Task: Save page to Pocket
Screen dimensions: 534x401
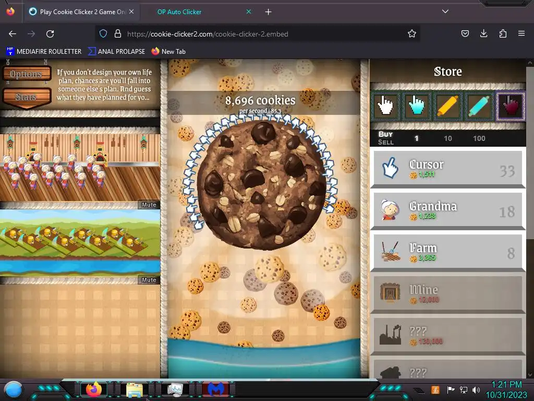Action: 465,33
